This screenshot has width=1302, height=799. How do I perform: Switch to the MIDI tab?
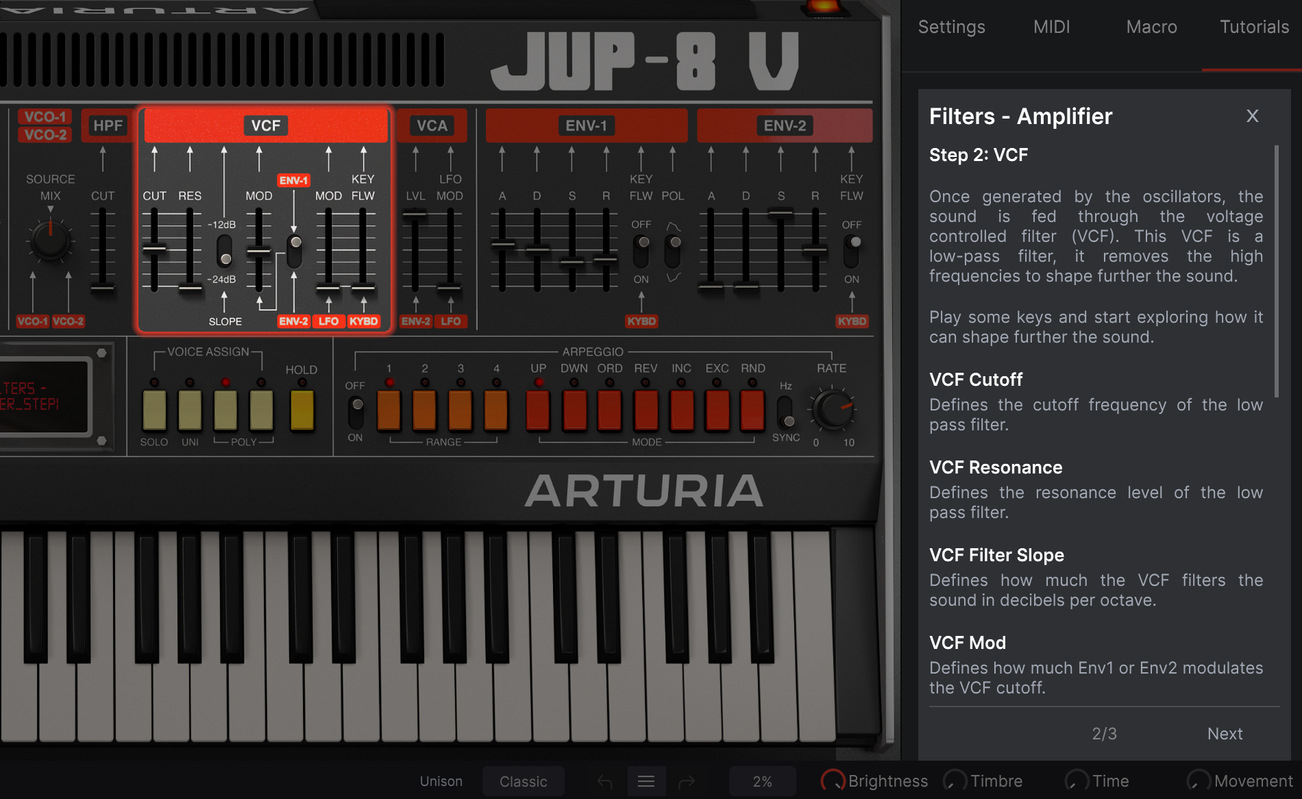[1051, 27]
